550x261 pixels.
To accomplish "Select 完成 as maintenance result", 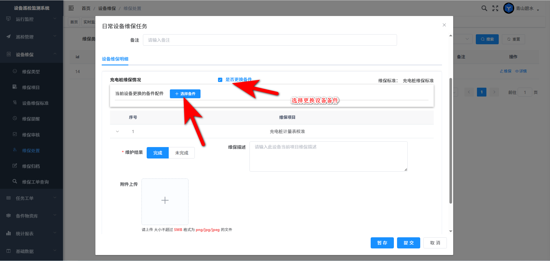I will [x=158, y=153].
